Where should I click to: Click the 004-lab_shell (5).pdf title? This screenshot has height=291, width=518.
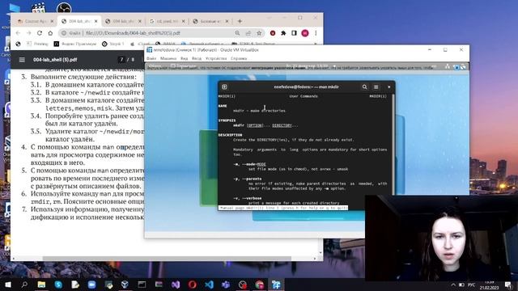[x=55, y=60]
